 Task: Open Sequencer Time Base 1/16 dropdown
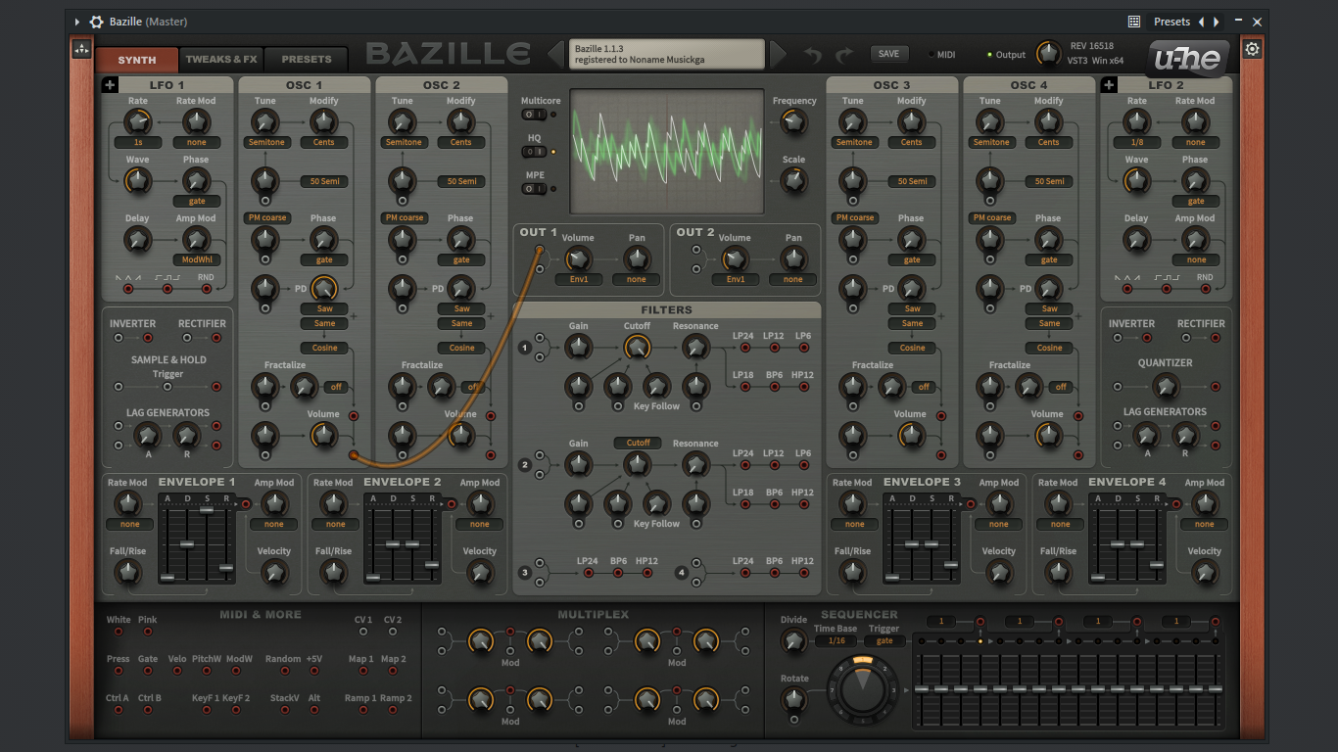point(836,641)
